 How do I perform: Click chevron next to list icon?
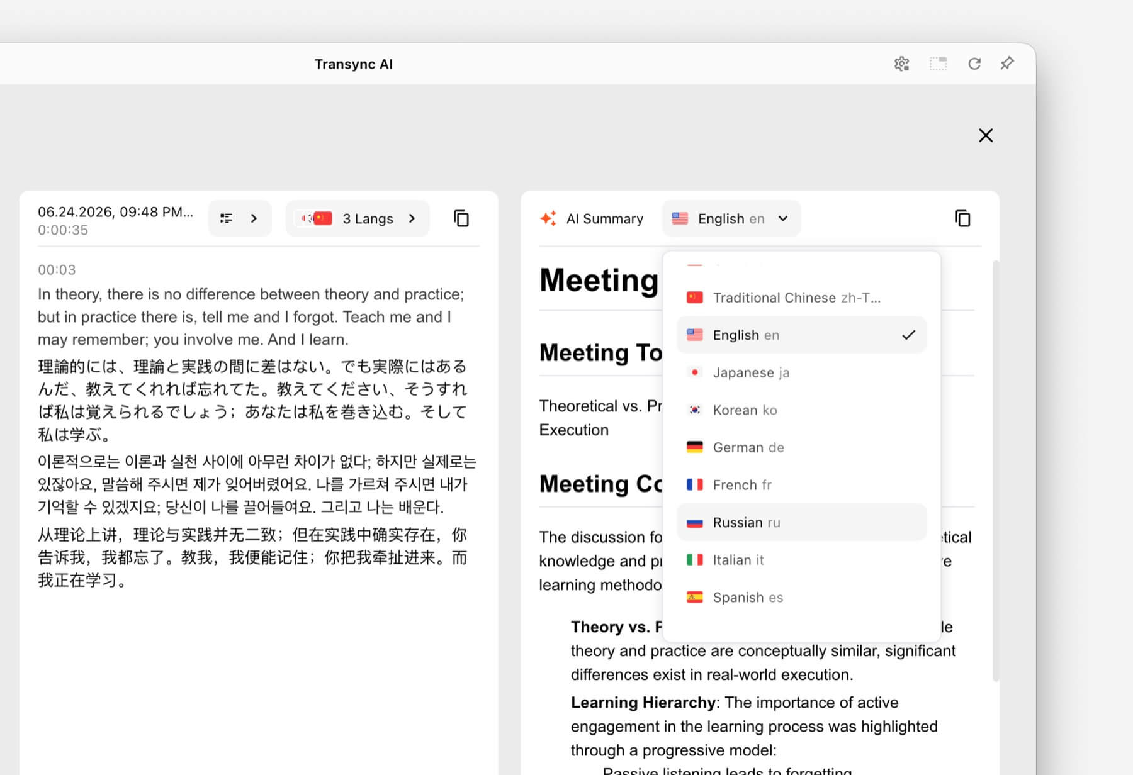[254, 218]
